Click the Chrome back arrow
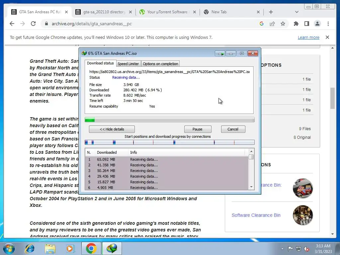 [x=12, y=24]
